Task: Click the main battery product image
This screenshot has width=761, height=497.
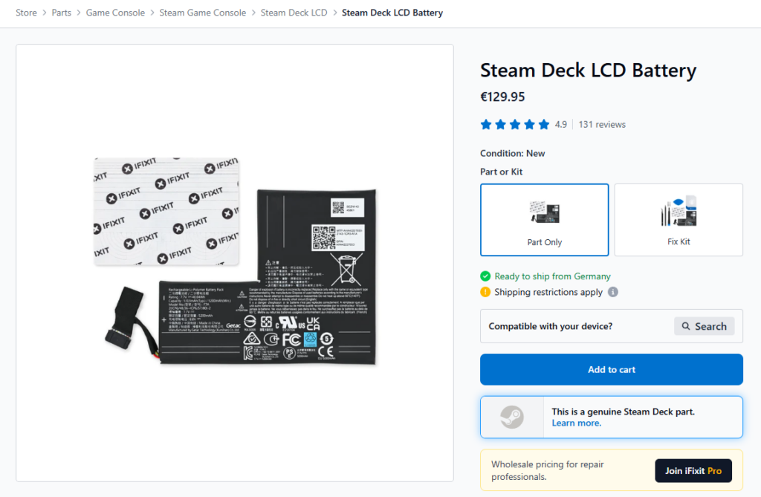Action: pos(235,262)
